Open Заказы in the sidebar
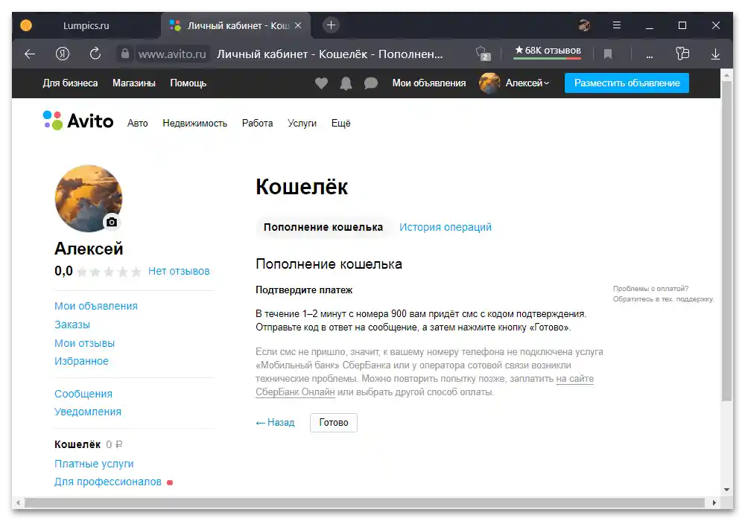 click(72, 325)
